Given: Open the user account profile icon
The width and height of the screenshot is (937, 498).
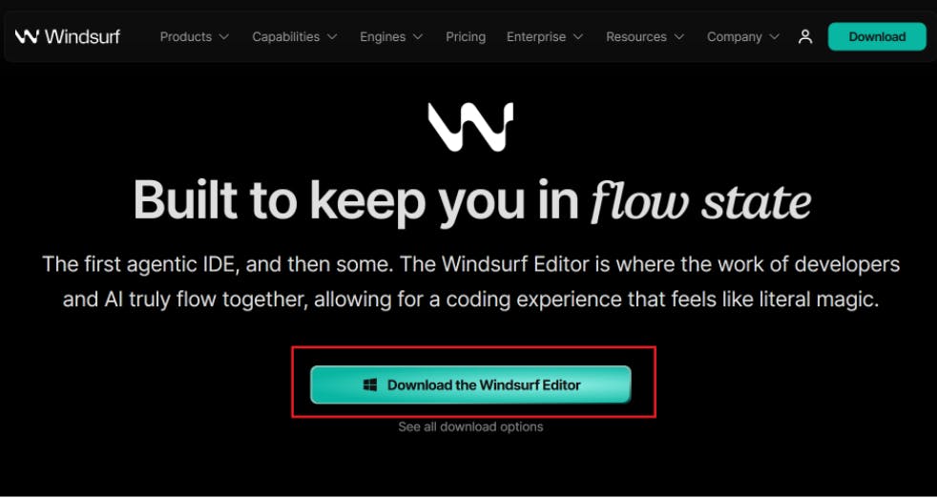Looking at the screenshot, I should pyautogui.click(x=805, y=36).
